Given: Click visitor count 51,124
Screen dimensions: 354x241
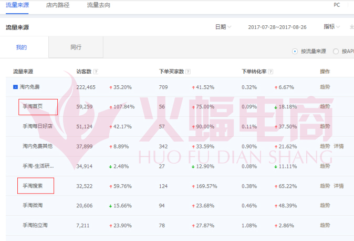Looking at the screenshot, I should coord(85,127).
